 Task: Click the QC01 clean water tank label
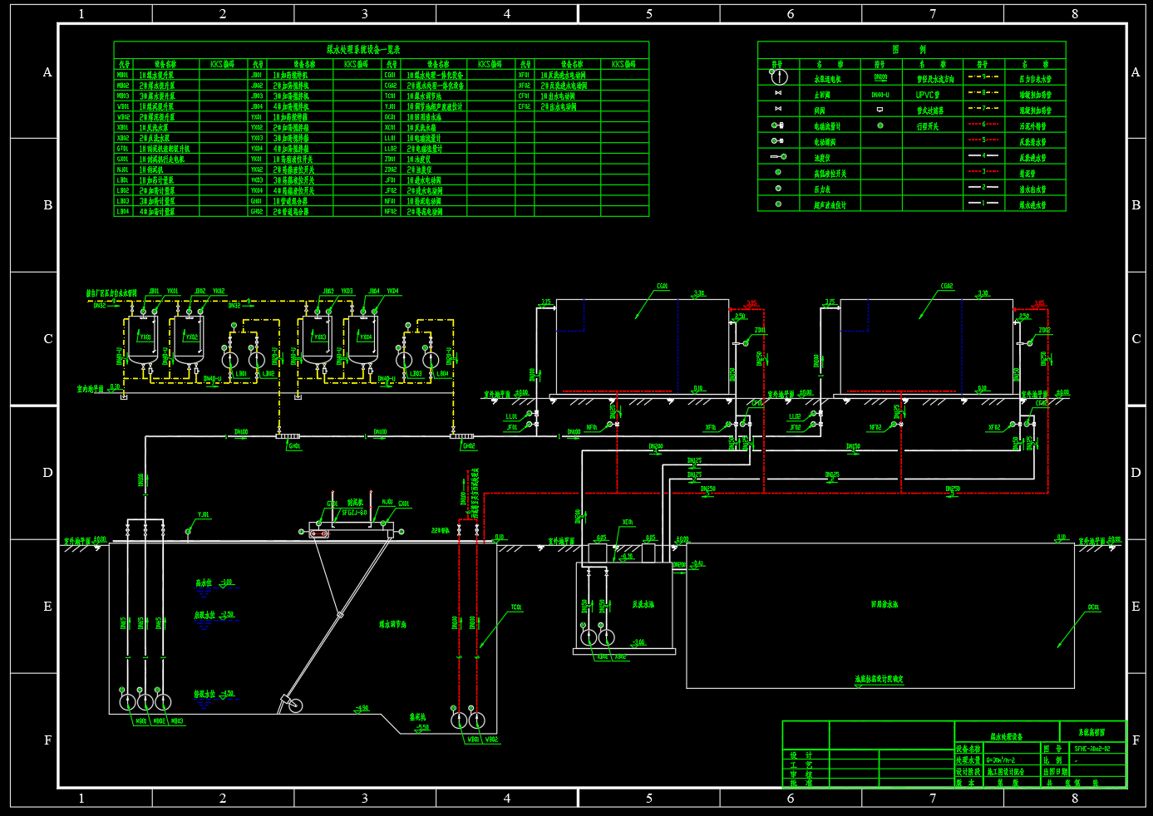click(1093, 607)
